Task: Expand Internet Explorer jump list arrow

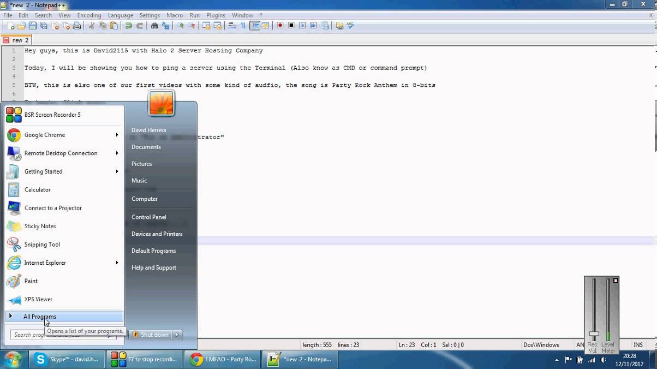Action: (117, 263)
